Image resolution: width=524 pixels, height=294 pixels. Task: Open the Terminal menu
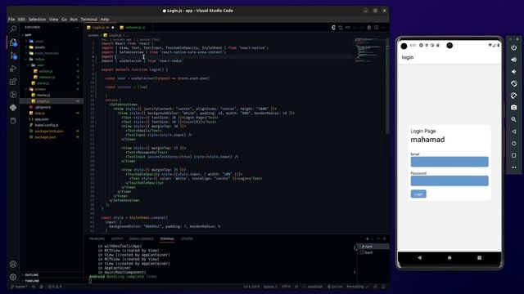(89, 20)
